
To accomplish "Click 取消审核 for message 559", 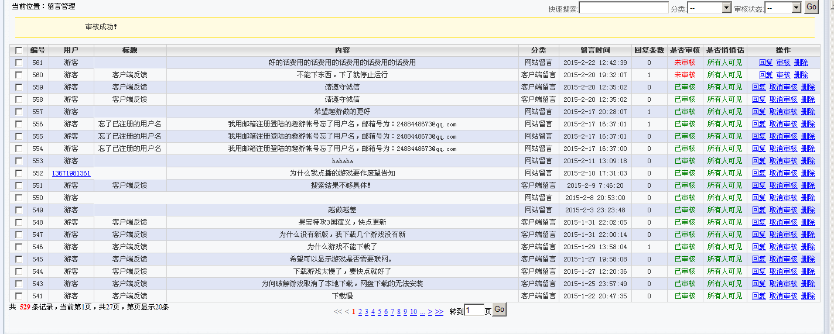I will click(783, 87).
